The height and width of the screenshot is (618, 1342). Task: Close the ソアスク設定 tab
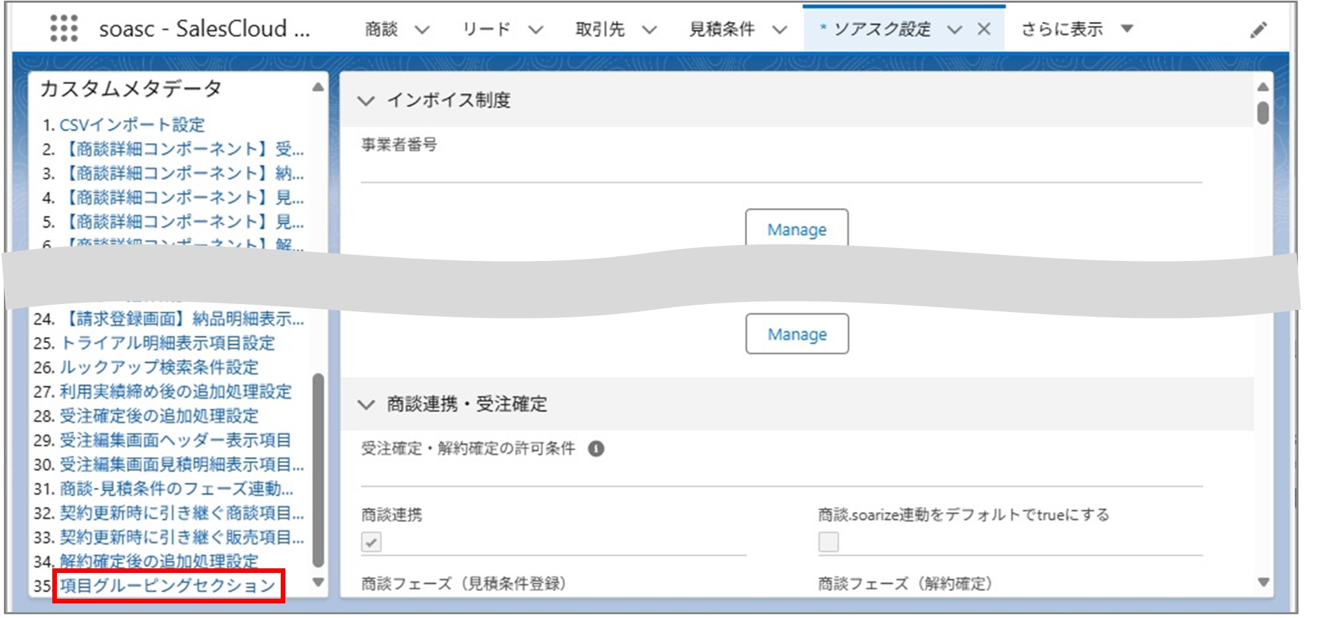(984, 28)
